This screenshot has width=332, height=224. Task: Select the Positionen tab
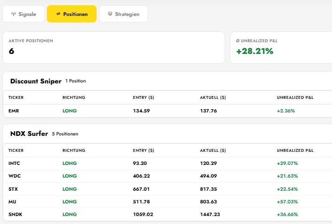(72, 14)
